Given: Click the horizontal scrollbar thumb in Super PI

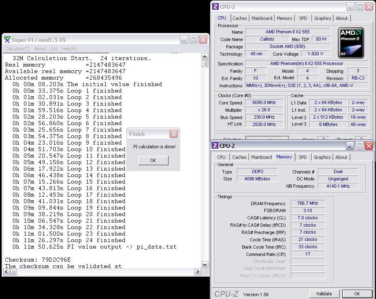Looking at the screenshot, I should (14, 272).
